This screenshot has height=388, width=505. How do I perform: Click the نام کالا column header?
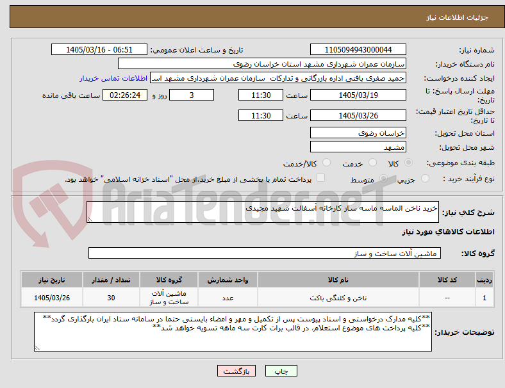point(338,280)
